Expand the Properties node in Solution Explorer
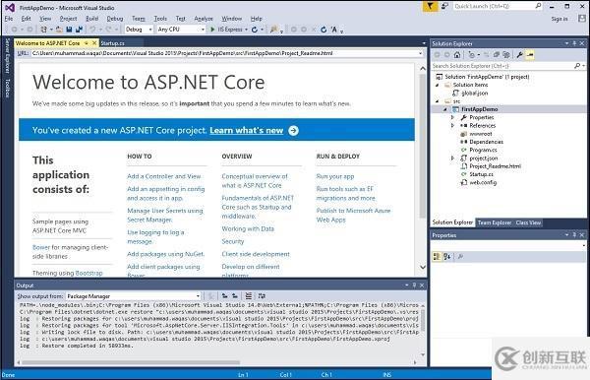Image resolution: width=590 pixels, height=380 pixels. [452, 117]
